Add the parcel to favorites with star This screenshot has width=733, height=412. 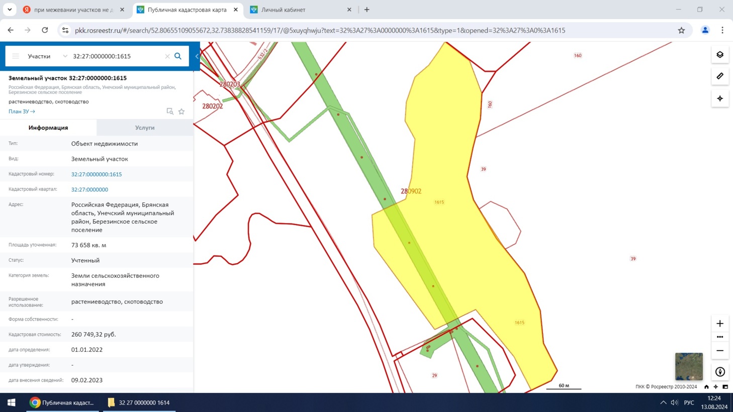click(181, 112)
